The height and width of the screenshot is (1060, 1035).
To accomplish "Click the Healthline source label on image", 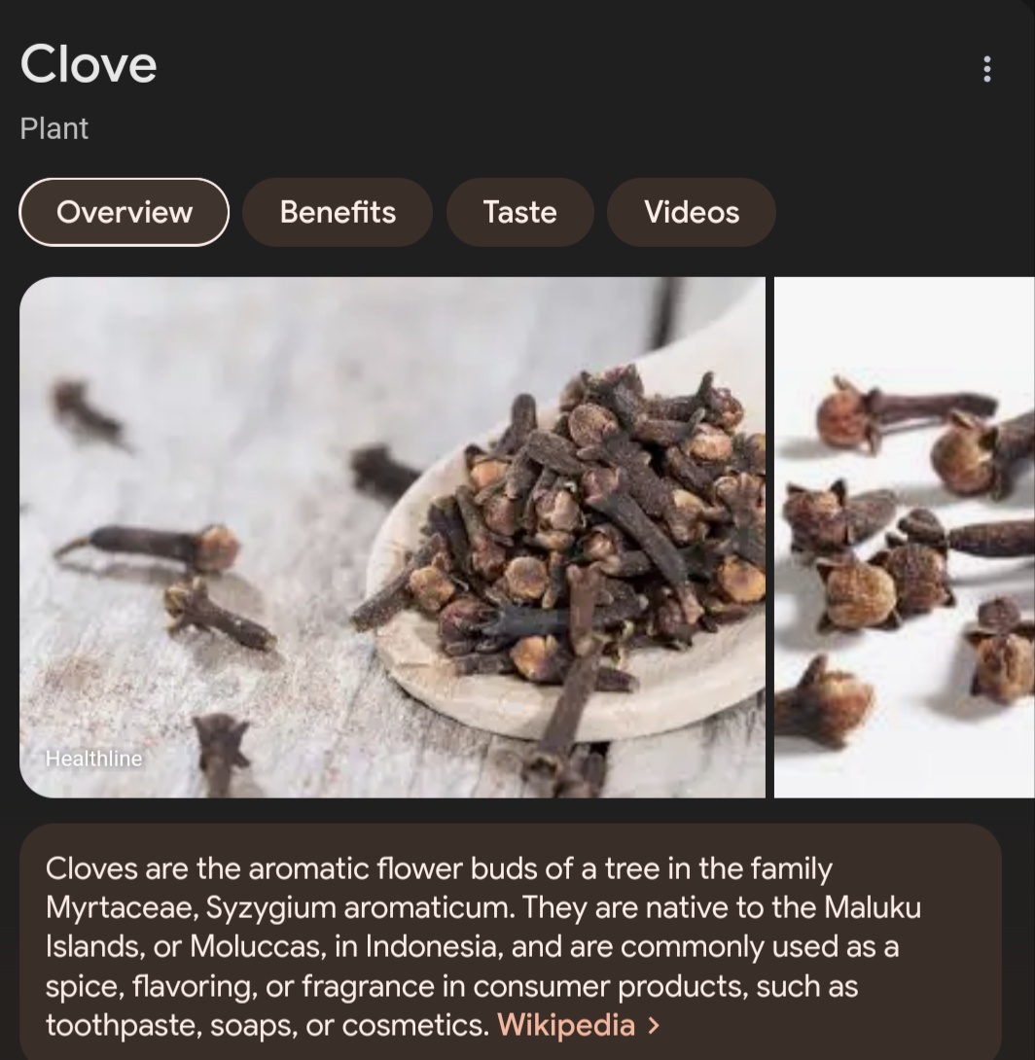I will click(x=94, y=759).
